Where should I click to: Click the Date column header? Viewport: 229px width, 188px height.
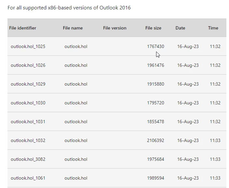pyautogui.click(x=180, y=28)
